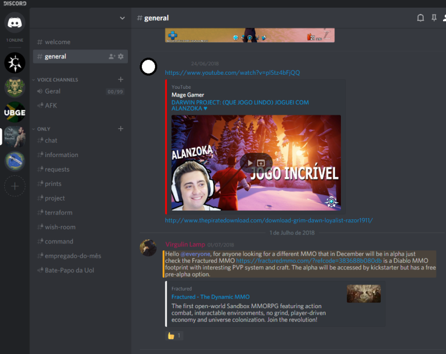
Task: Open the YouTube watch URL link
Action: click(232, 73)
